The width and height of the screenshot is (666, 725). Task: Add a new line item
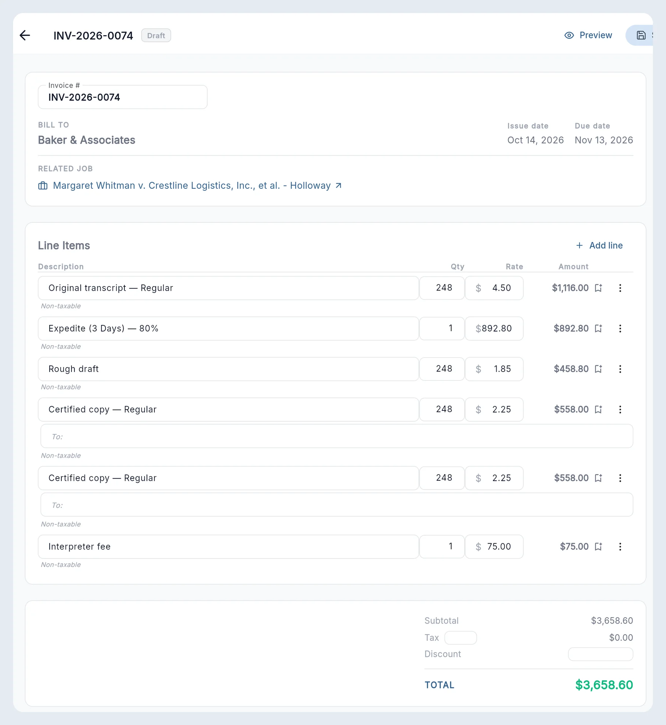pyautogui.click(x=599, y=245)
